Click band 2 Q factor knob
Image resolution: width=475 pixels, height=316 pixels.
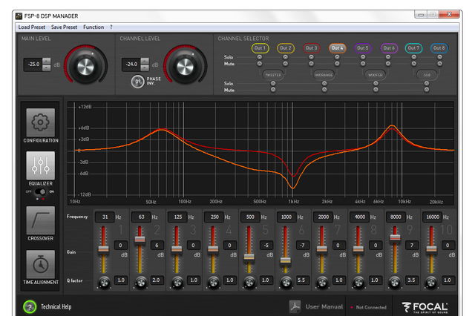[140, 282]
